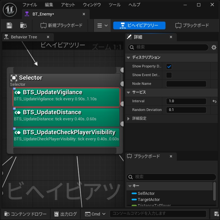Click the Node Name input field
220x220 pixels.
click(x=186, y=84)
